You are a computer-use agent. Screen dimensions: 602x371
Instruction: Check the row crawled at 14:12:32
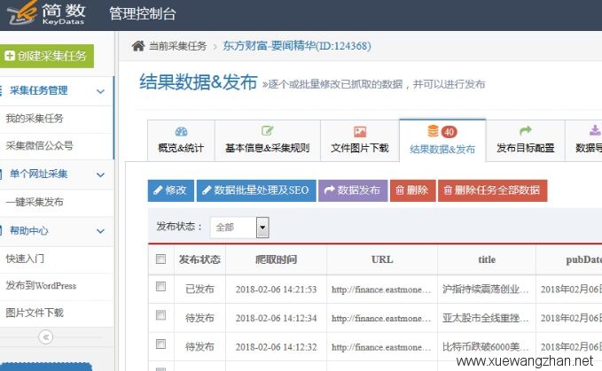coord(160,344)
